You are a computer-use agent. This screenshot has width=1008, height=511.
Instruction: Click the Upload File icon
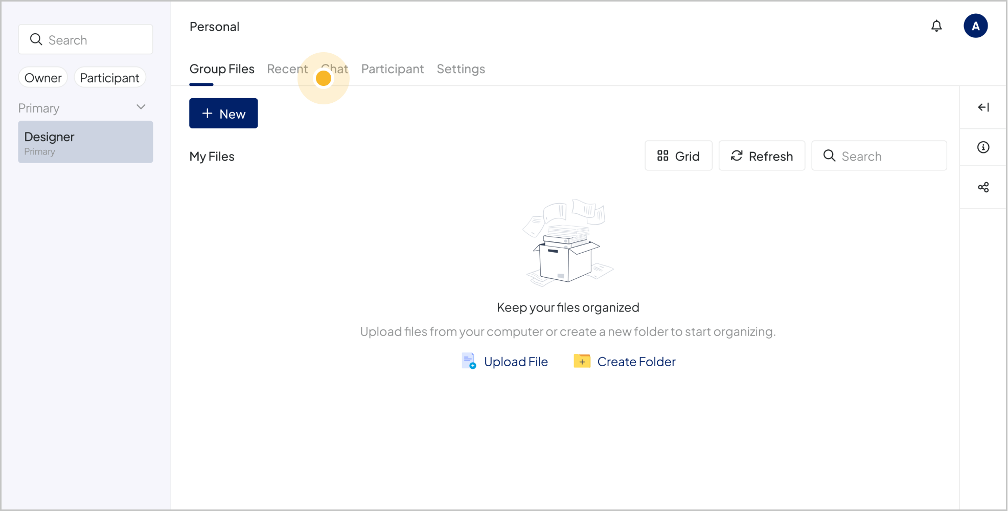coord(469,361)
